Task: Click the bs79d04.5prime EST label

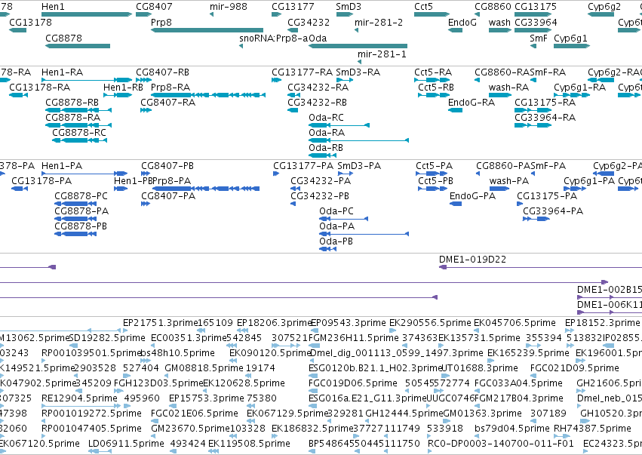Action: 511,429
